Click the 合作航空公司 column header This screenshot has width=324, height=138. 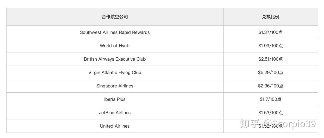point(115,17)
